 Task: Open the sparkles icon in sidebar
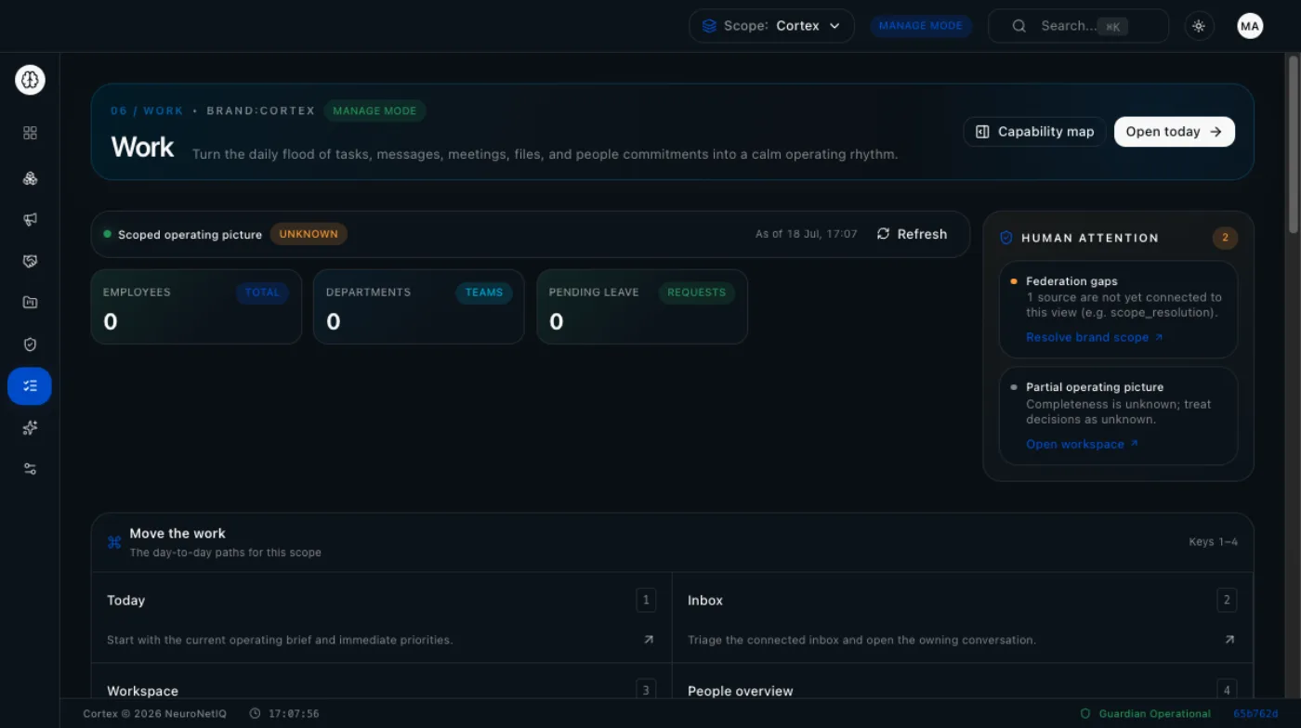pyautogui.click(x=30, y=427)
